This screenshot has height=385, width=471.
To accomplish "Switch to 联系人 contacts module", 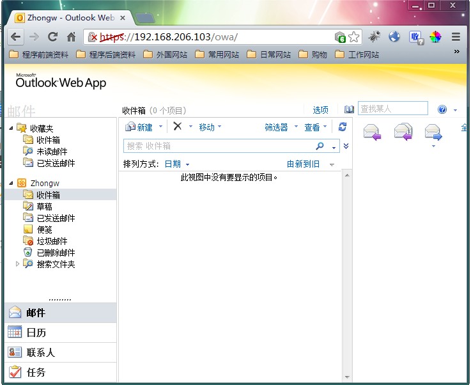I will coord(60,352).
